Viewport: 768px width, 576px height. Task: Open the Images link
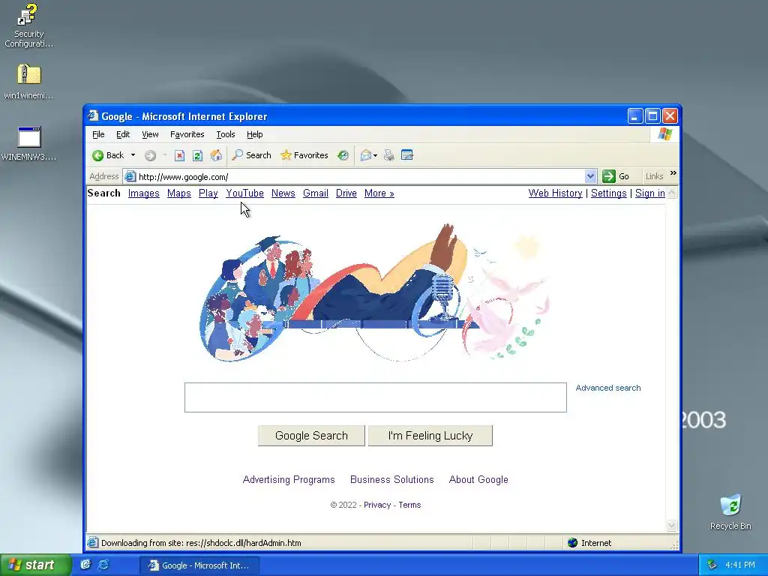pyautogui.click(x=143, y=193)
